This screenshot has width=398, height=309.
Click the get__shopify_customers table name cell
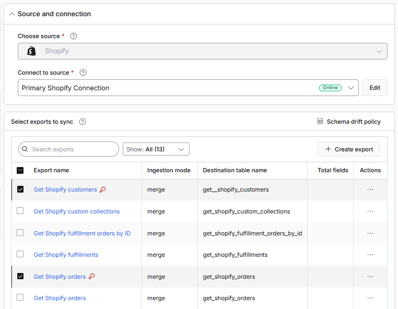pos(236,189)
